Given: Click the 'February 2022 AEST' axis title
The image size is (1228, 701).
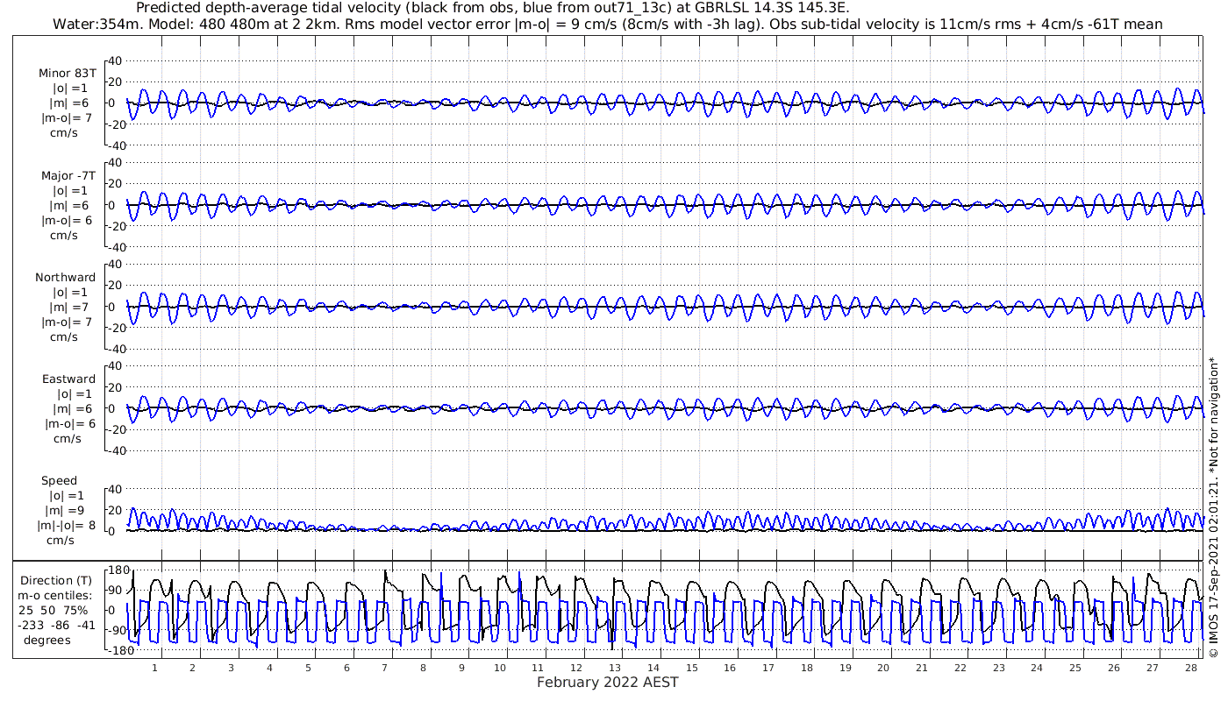Looking at the screenshot, I should (x=607, y=682).
